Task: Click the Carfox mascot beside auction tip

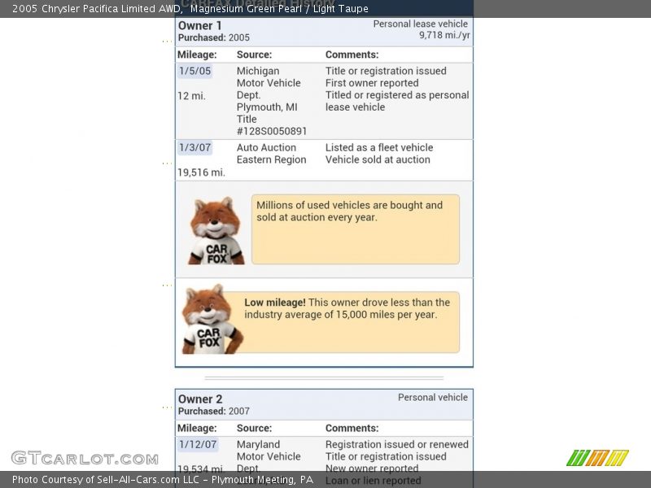Action: (216, 231)
